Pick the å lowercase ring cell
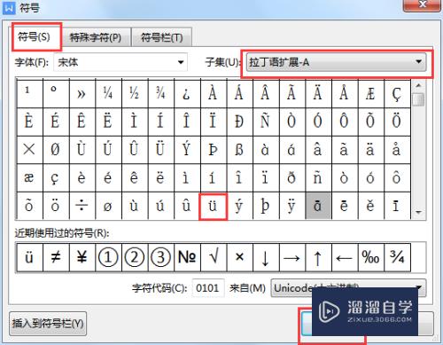This screenshot has width=443, height=345. click(x=397, y=150)
